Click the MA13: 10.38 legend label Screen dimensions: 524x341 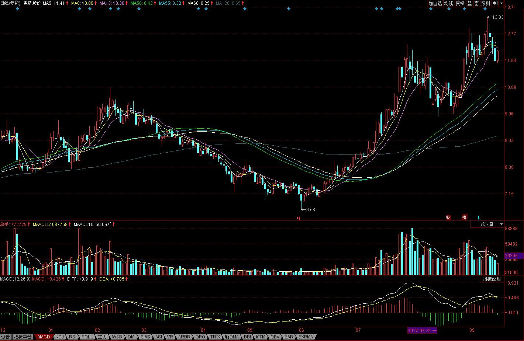(x=112, y=3)
